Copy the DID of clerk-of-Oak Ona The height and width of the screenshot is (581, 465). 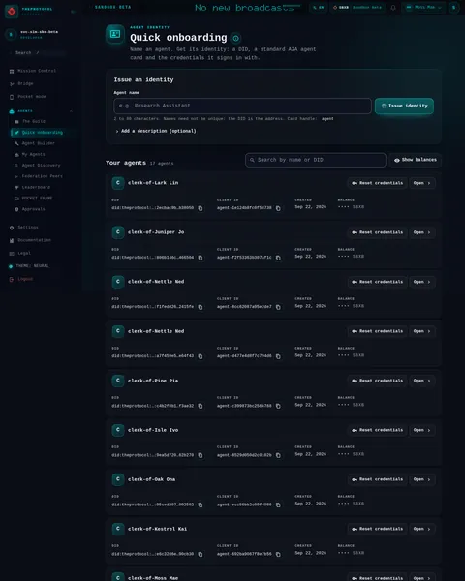[201, 505]
